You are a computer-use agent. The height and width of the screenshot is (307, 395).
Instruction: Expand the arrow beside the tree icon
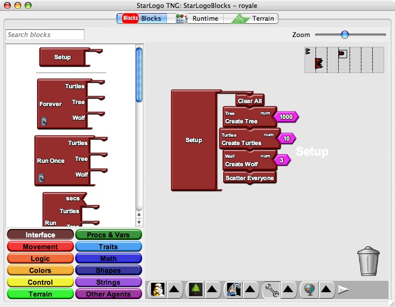click(x=212, y=290)
